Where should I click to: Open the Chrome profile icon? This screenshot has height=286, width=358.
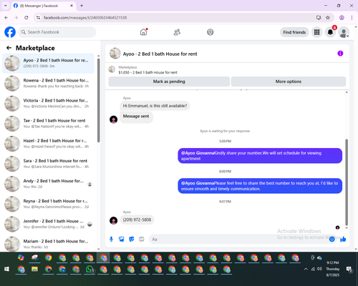[342, 18]
